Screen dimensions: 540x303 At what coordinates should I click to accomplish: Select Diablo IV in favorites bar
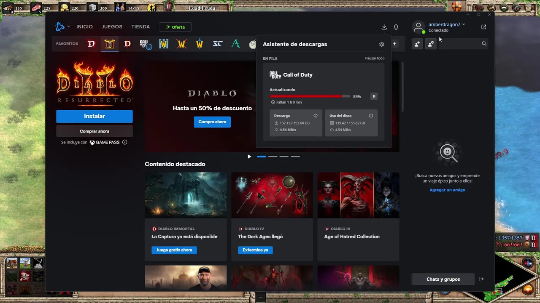coord(91,44)
